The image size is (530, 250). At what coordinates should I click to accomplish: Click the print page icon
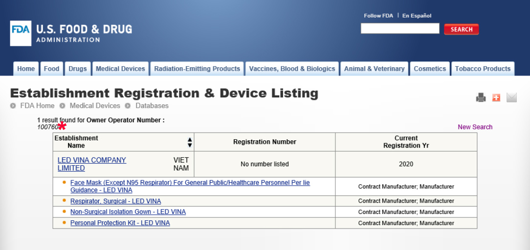coord(481,97)
